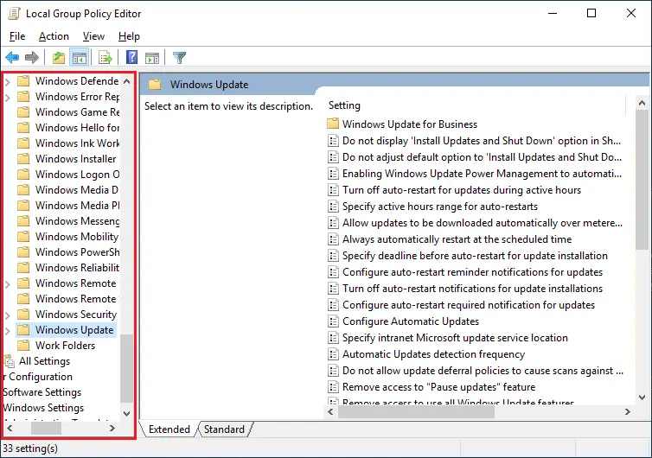This screenshot has width=652, height=458.
Task: Select 'Allow updates to be downloaded automatically over metered'
Action: click(x=483, y=223)
